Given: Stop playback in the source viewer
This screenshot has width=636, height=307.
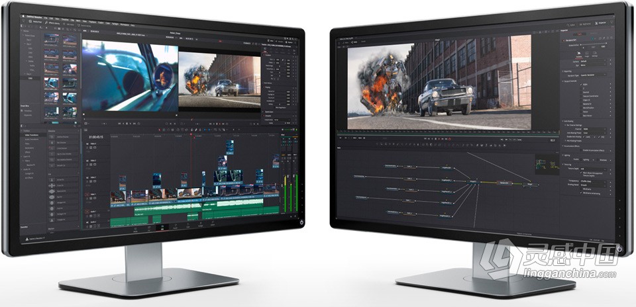Looking at the screenshot, I should click(127, 124).
